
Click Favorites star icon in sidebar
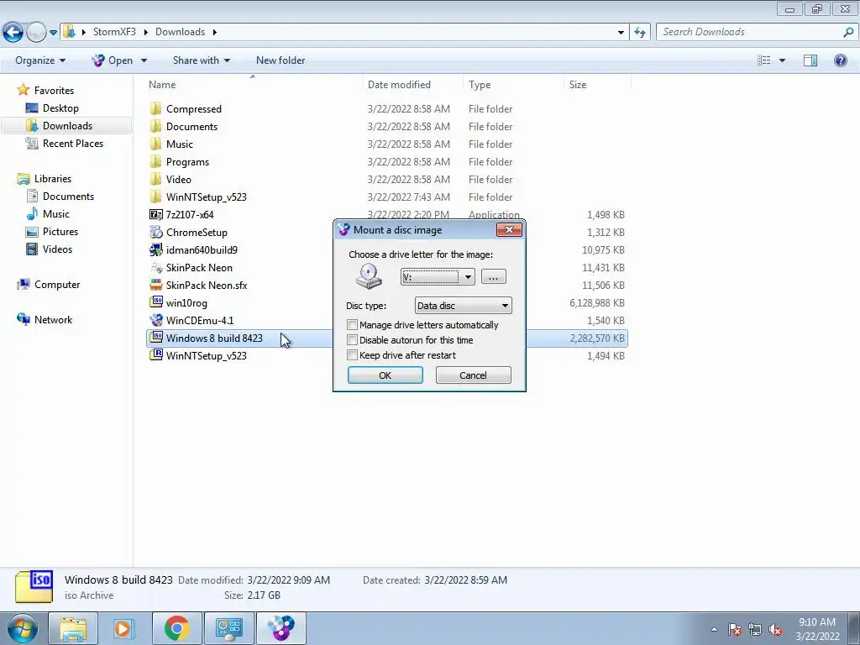(23, 89)
